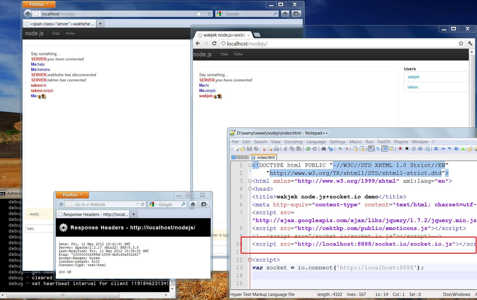477x300 pixels.
Task: Open Firefox menu in Response Headers window
Action: tap(72, 195)
